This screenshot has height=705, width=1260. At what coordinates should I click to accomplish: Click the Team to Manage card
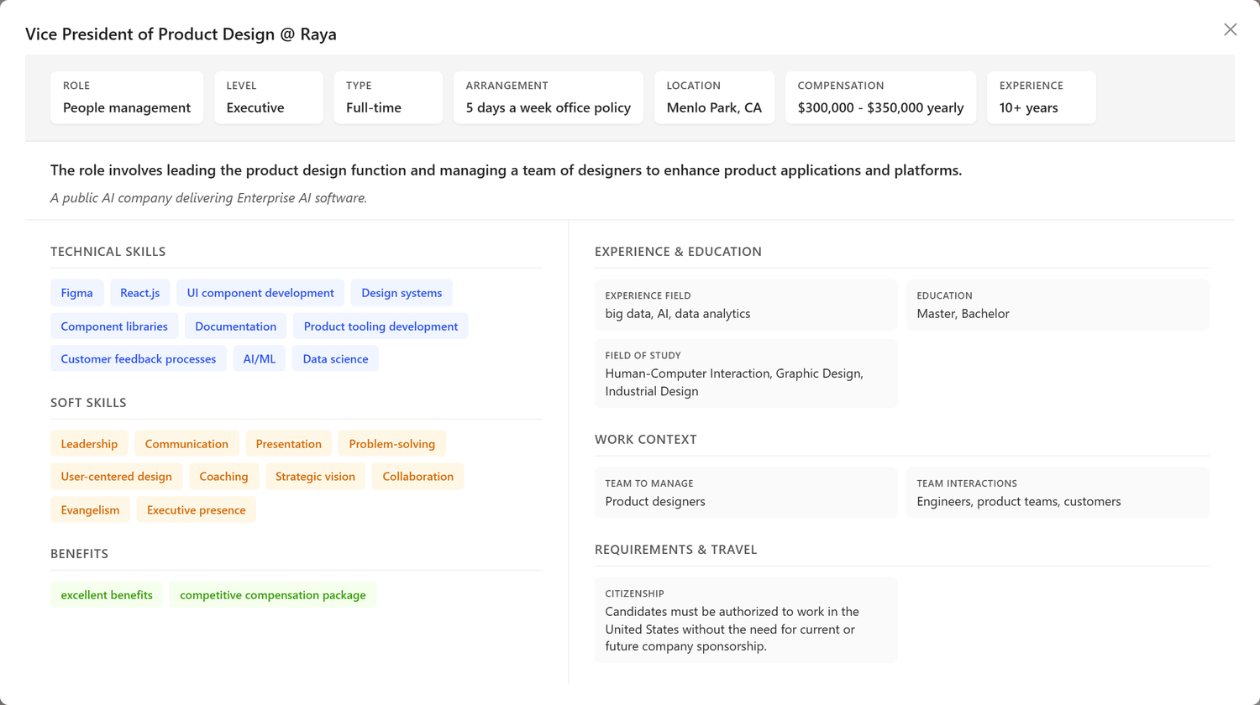[x=746, y=493]
